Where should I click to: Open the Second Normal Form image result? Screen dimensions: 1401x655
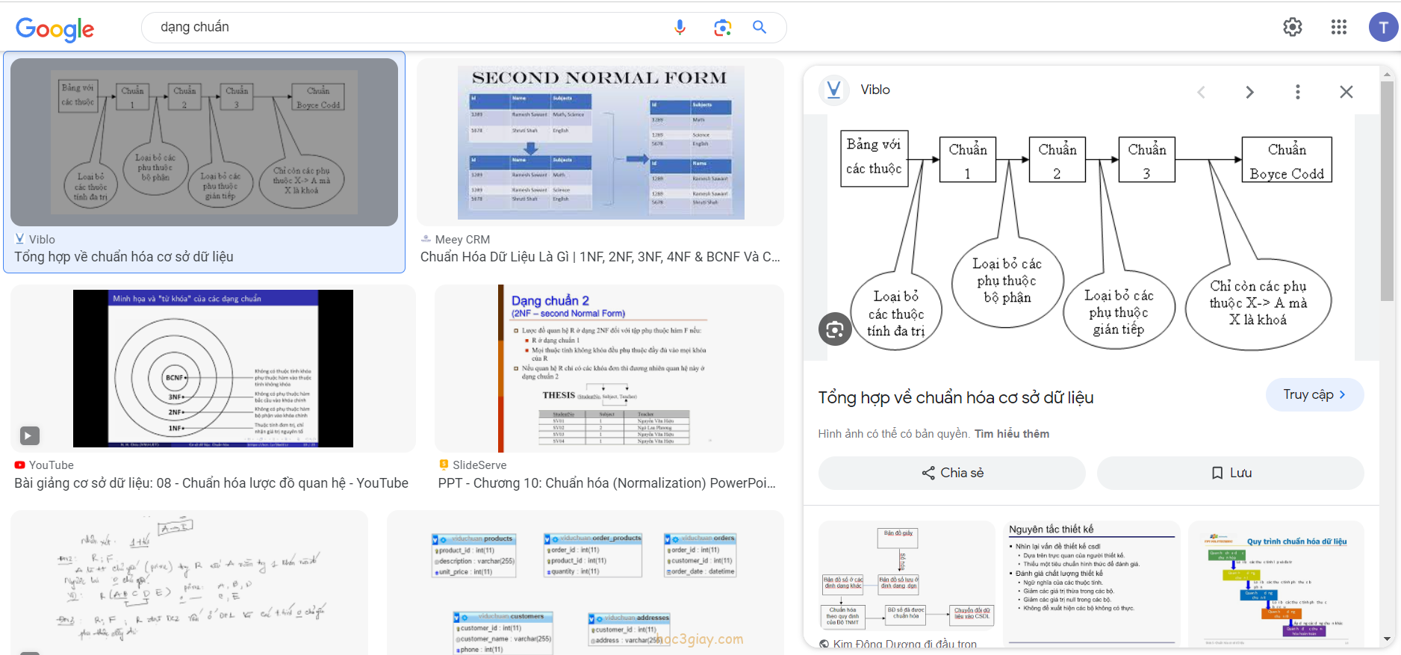(600, 143)
